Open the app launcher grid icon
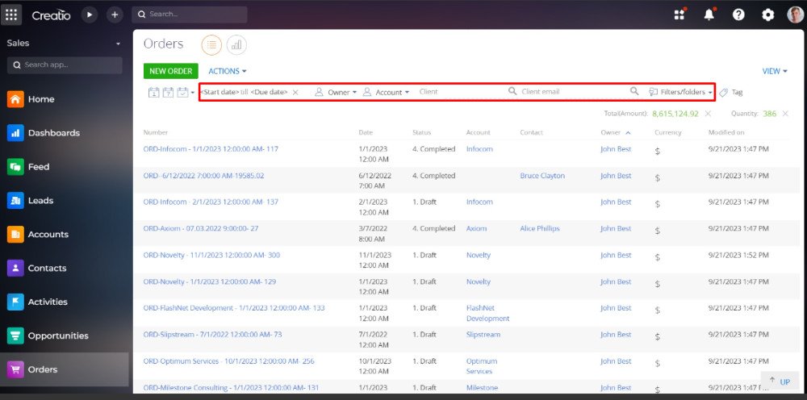The image size is (807, 400). point(11,15)
